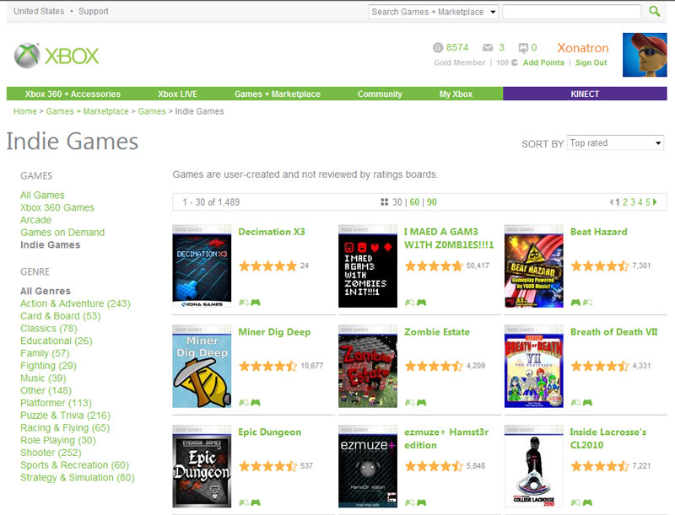
Task: Click the grid view icon
Action: pyautogui.click(x=385, y=202)
